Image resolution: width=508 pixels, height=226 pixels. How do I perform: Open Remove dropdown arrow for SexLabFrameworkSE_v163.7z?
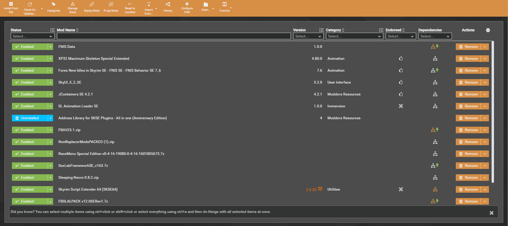point(485,166)
